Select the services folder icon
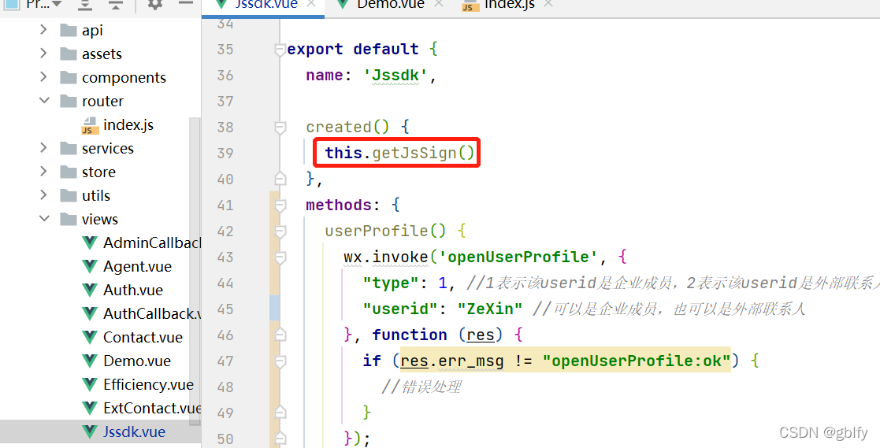Viewport: 880px width, 448px height. coord(69,148)
